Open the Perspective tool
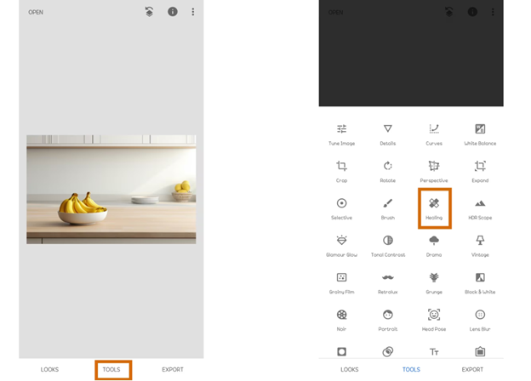 [x=434, y=170]
